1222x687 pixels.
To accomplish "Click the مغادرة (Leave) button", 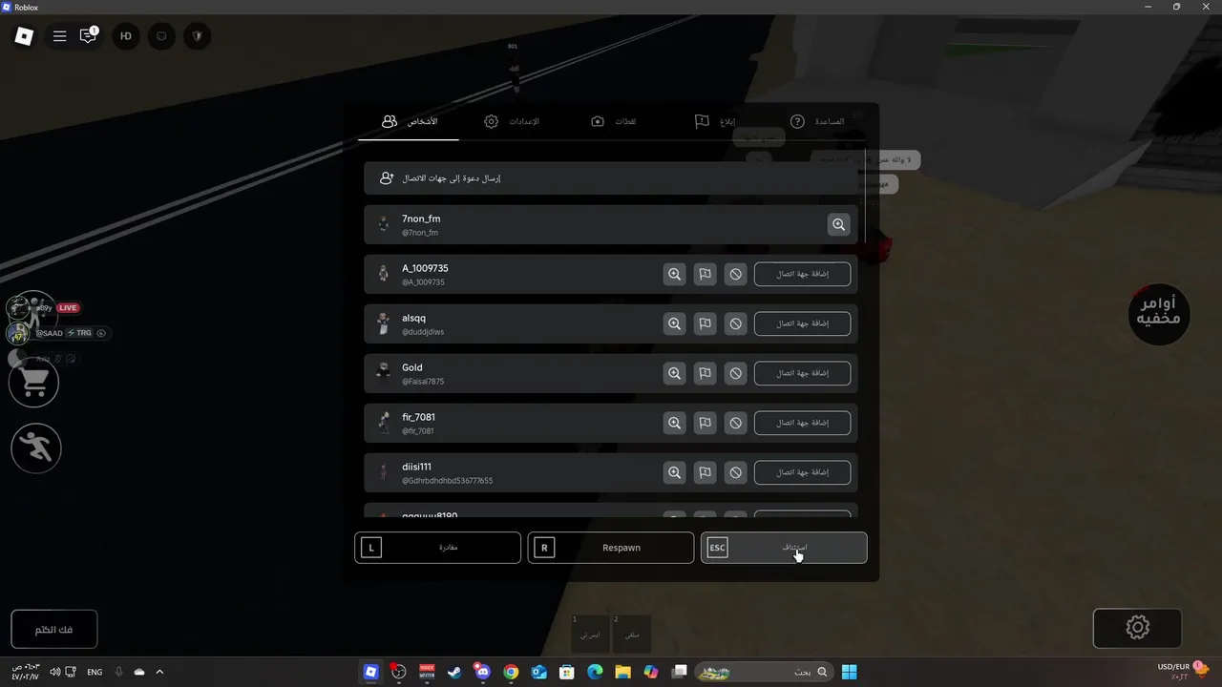I will pyautogui.click(x=438, y=548).
